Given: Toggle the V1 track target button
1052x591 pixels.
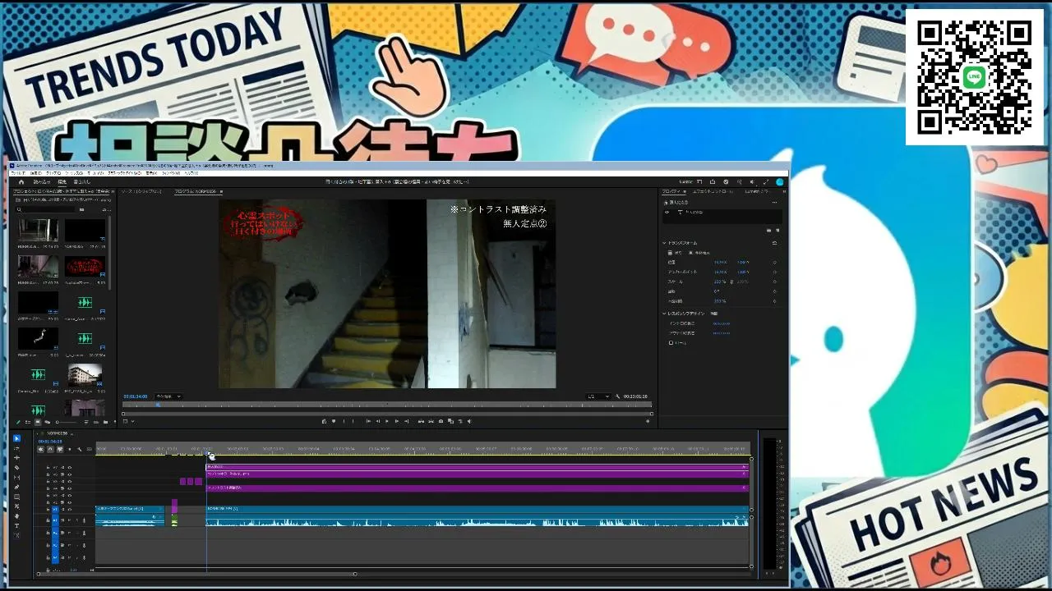Looking at the screenshot, I should coord(56,509).
